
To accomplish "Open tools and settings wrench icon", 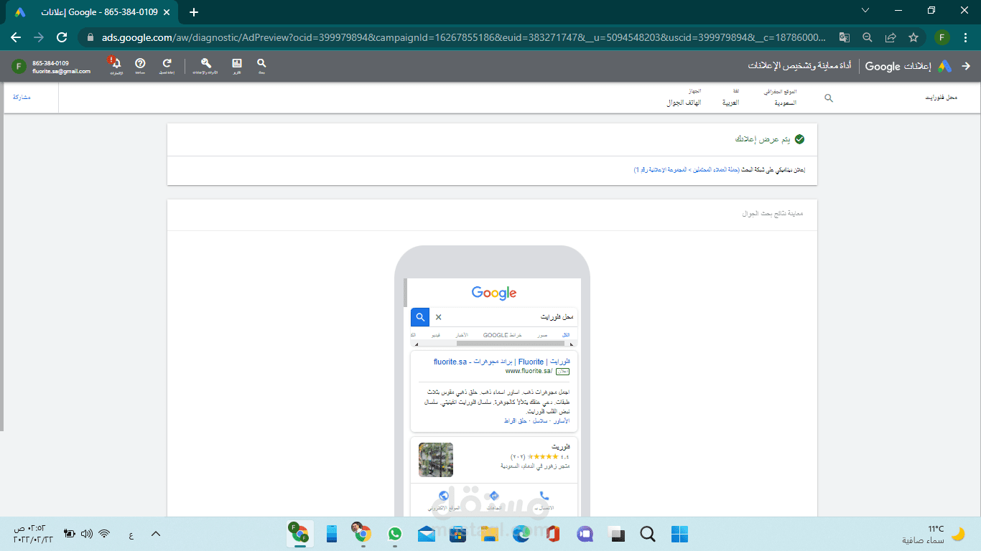I will tap(206, 64).
